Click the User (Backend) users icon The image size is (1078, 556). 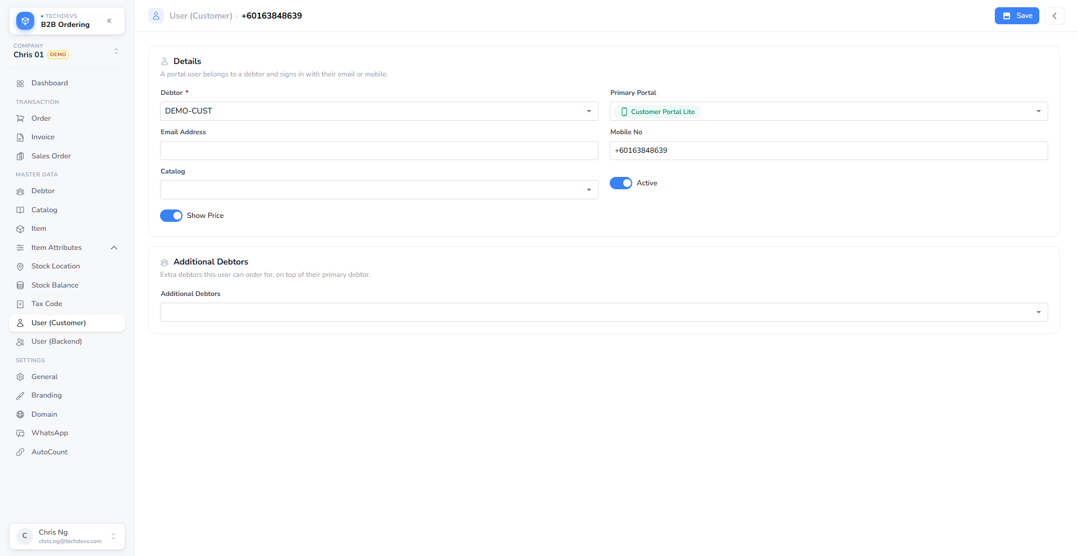[20, 341]
